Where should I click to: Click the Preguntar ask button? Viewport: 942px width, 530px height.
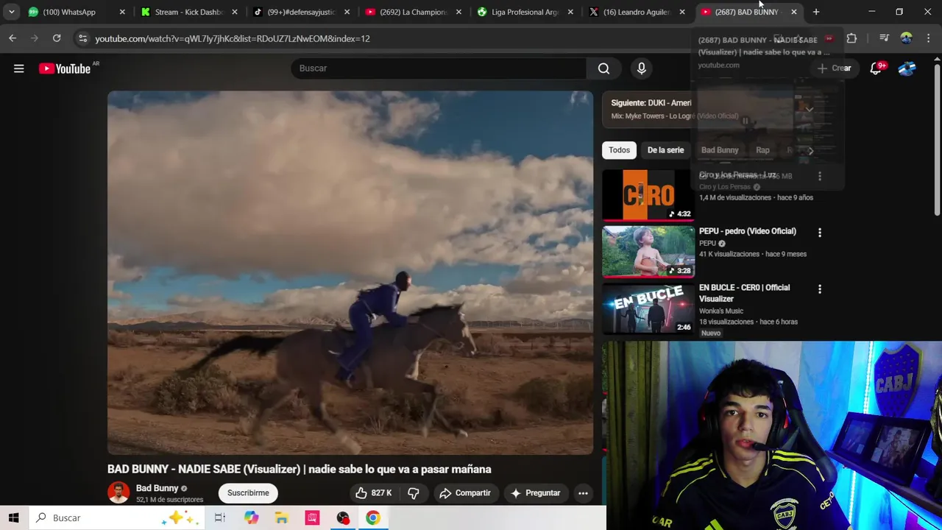point(536,493)
